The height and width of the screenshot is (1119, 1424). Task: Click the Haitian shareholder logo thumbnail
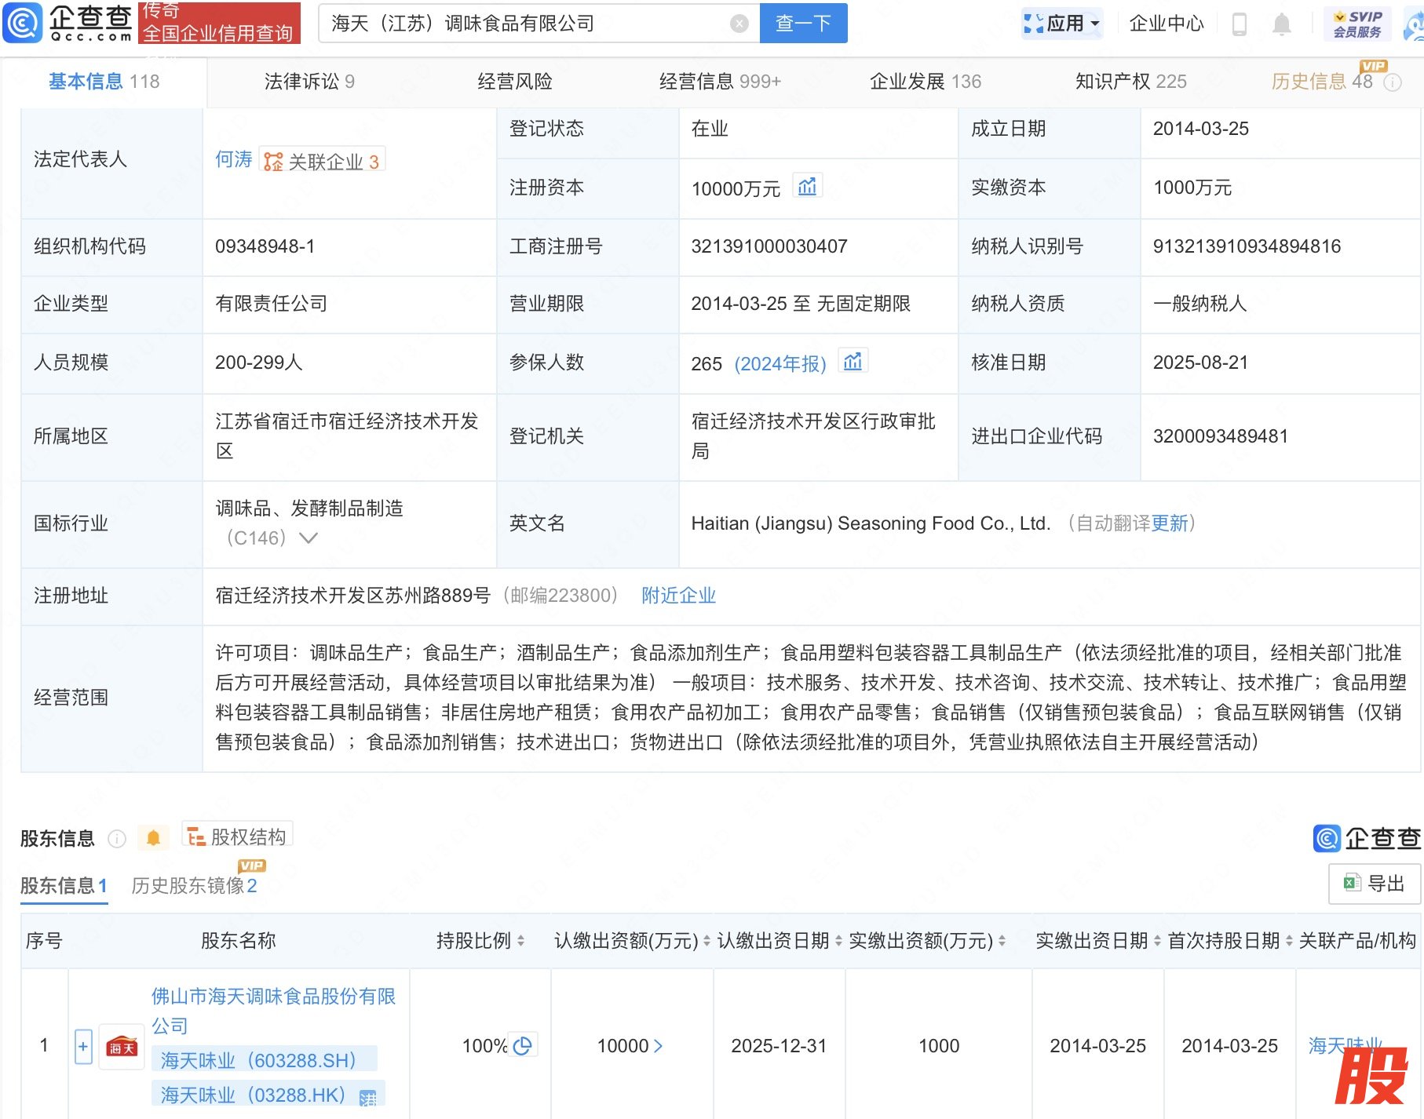122,1047
